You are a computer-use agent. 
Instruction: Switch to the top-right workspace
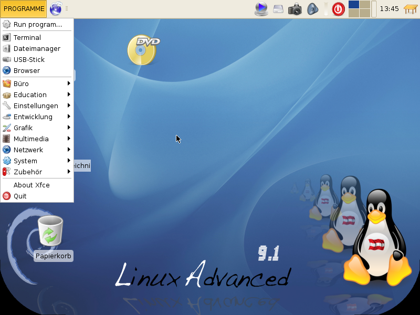tap(364, 5)
